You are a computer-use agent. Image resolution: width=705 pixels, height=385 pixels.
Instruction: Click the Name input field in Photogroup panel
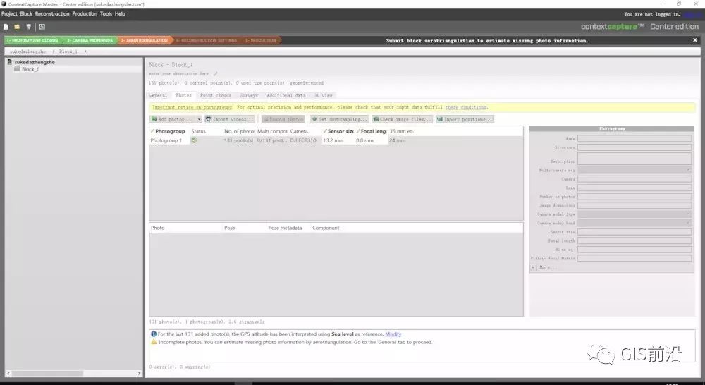634,138
